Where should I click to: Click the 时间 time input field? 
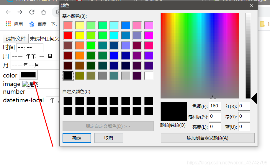tap(30, 48)
